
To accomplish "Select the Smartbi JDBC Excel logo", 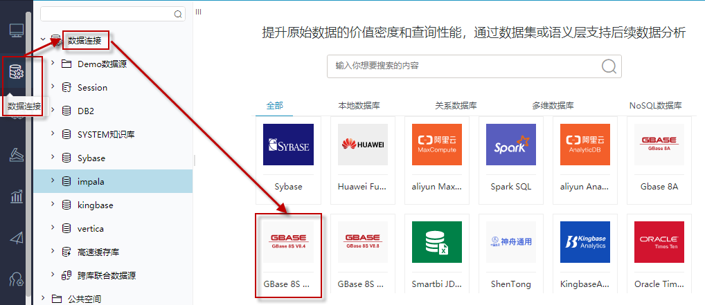I will point(437,242).
